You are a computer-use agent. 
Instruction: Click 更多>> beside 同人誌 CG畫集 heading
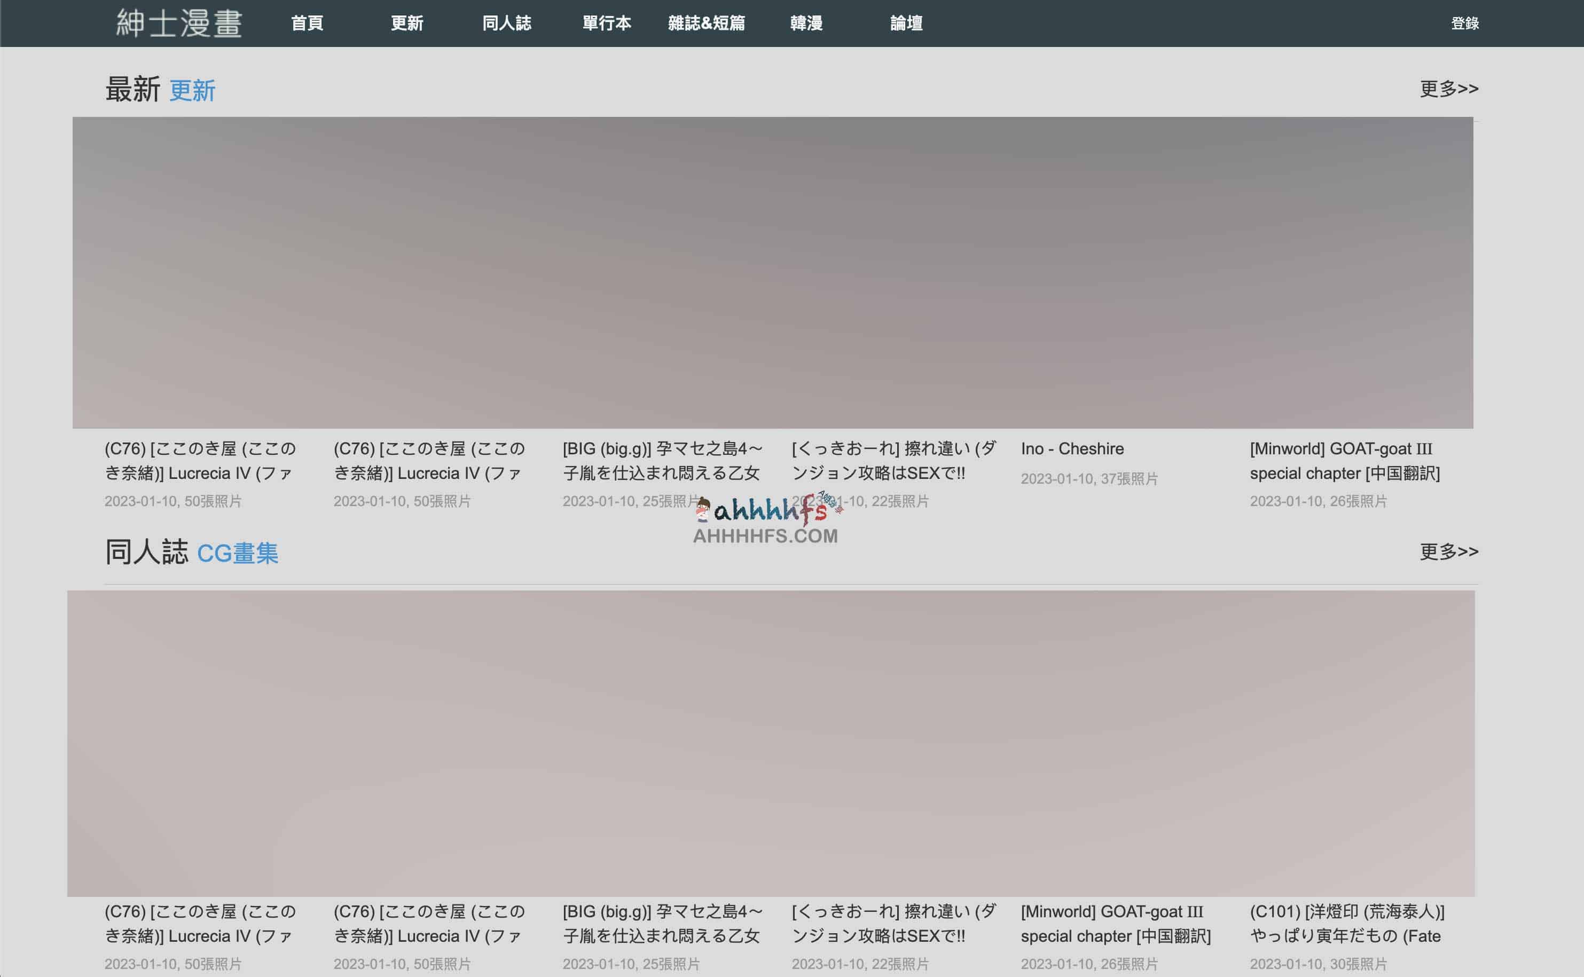click(1448, 551)
